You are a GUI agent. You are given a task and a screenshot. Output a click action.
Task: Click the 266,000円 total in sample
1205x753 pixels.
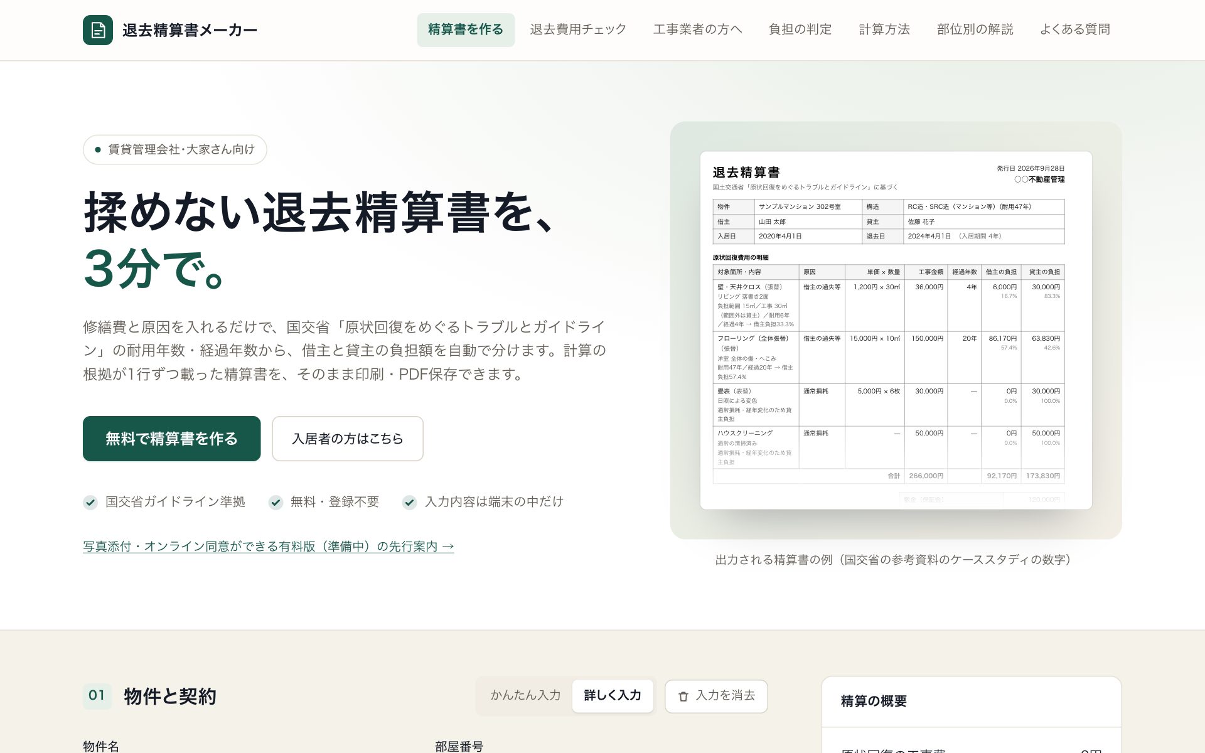coord(926,476)
